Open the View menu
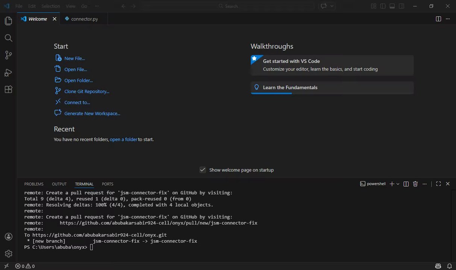Screen dimensions: 456x270 point(70,6)
